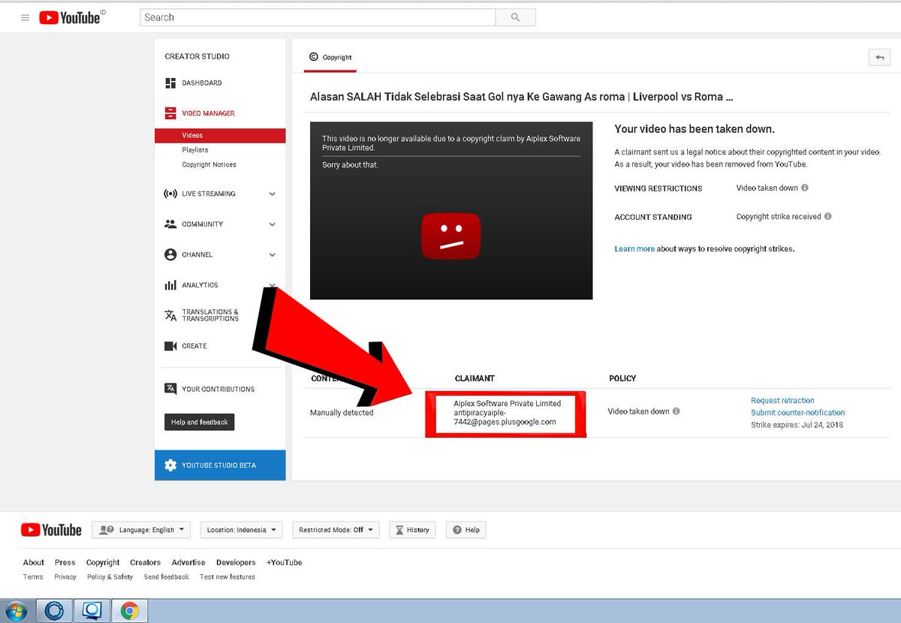Click the search magnifier button

pos(515,17)
